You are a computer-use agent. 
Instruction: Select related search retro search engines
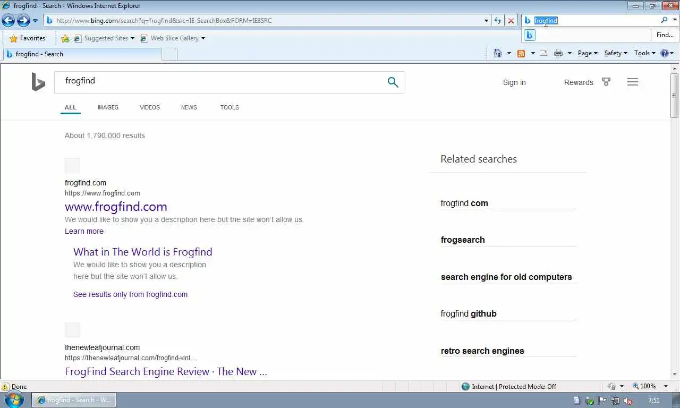(482, 351)
